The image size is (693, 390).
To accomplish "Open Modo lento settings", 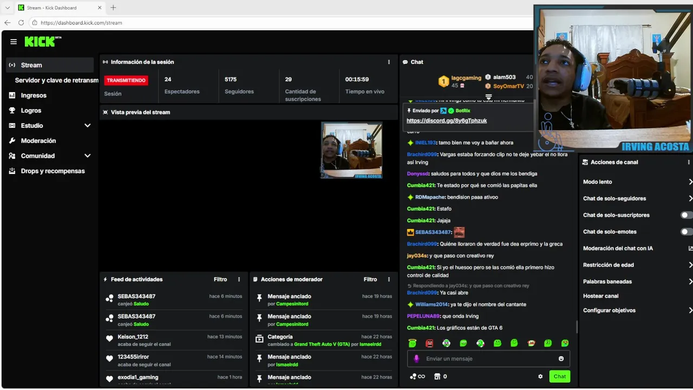I will pos(637,182).
